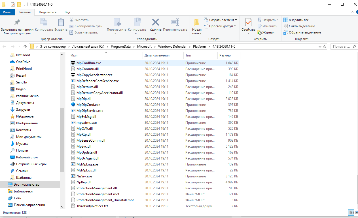Click inside the Поиск search box
The height and width of the screenshot is (218, 358).
coord(342,46)
